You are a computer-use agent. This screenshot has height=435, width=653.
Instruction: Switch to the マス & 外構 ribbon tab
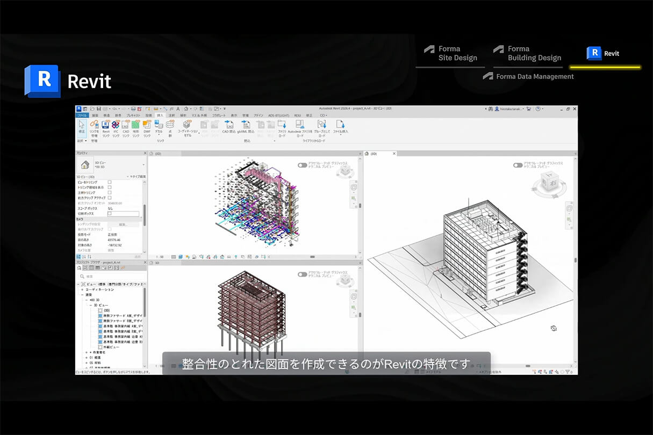coord(199,115)
